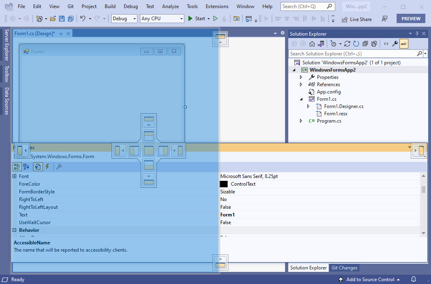This screenshot has height=284, width=431.
Task: Click Sync with Active Document icon
Action: [x=321, y=44]
